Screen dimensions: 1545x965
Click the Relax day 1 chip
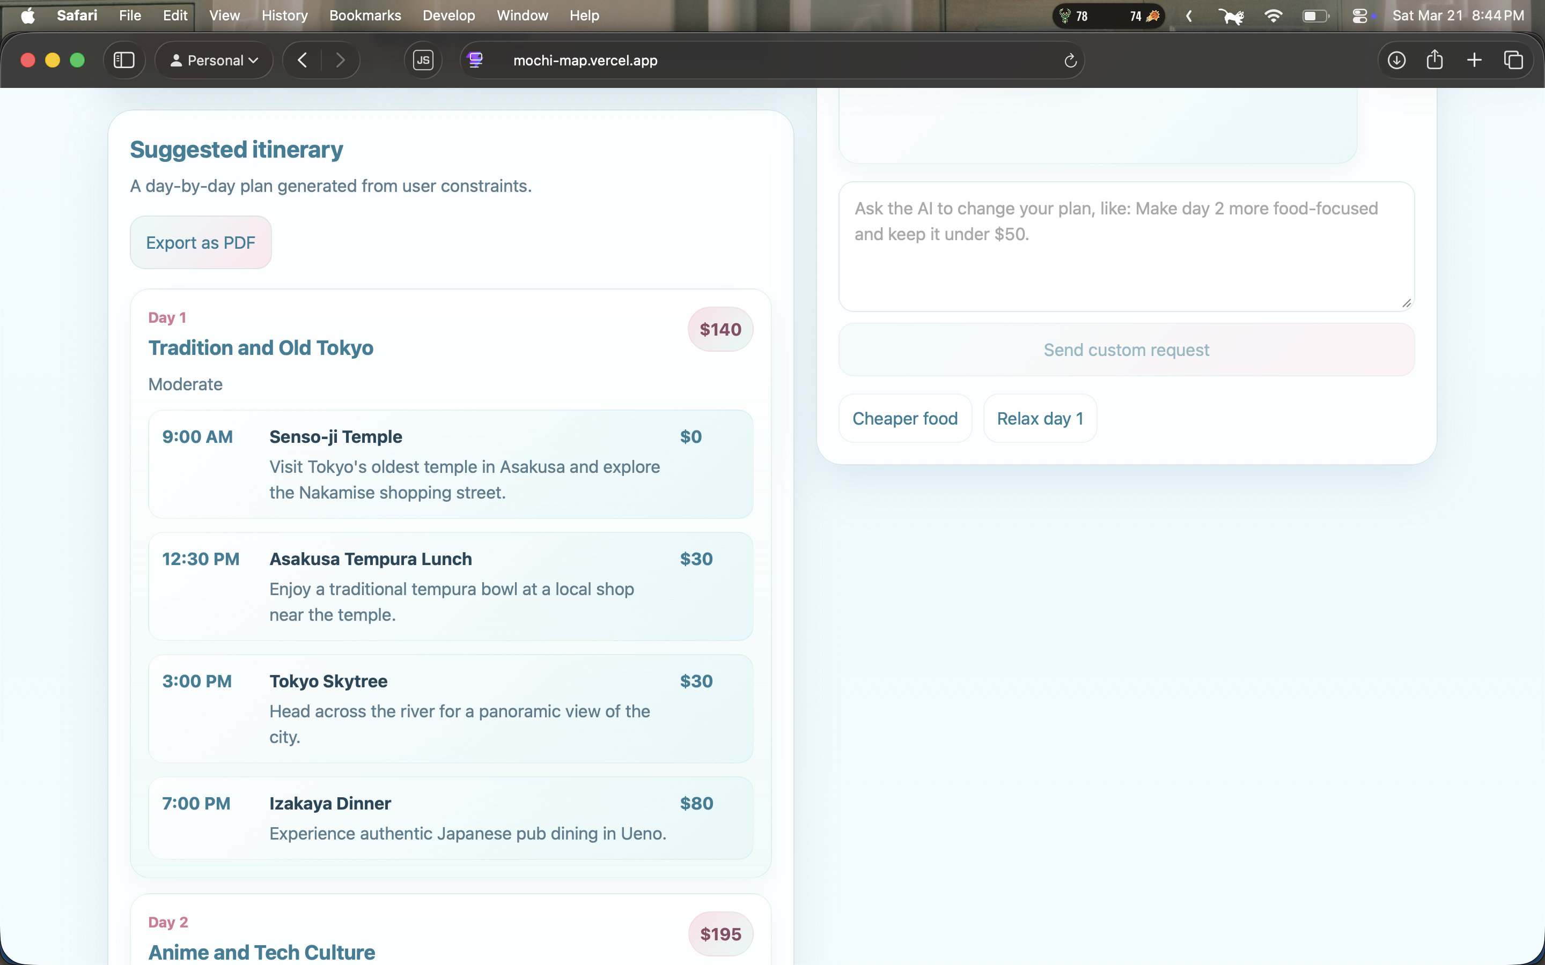tap(1039, 419)
